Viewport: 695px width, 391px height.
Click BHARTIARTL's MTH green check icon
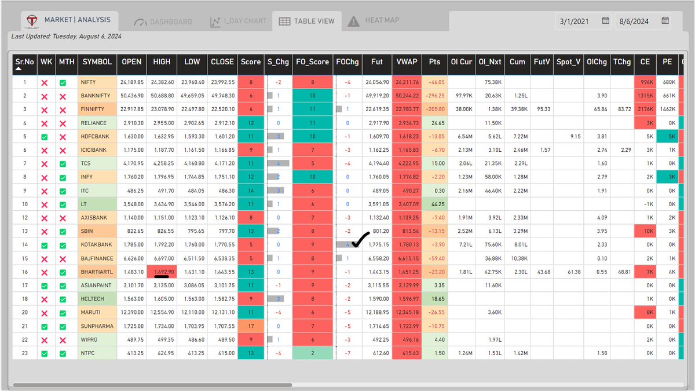click(63, 271)
